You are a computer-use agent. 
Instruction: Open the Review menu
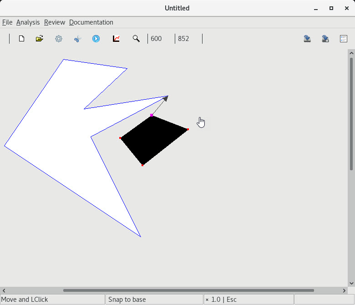(x=55, y=22)
